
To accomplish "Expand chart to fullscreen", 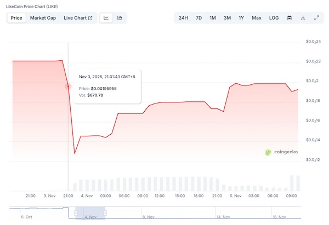I will point(316,18).
